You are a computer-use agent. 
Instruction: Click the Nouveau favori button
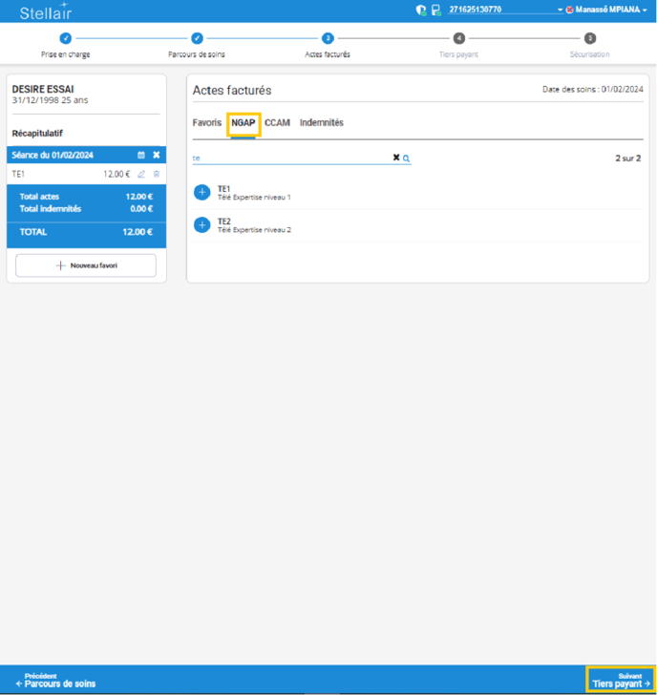click(86, 265)
